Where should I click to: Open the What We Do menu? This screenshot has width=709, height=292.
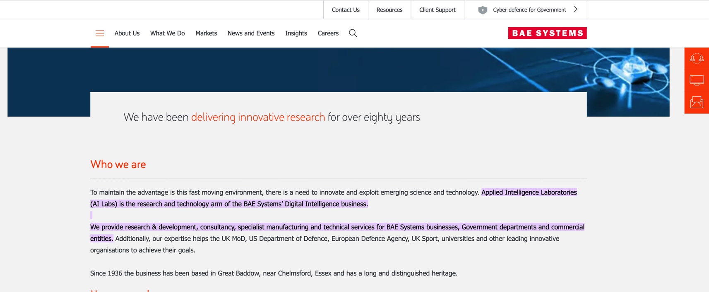coord(167,33)
